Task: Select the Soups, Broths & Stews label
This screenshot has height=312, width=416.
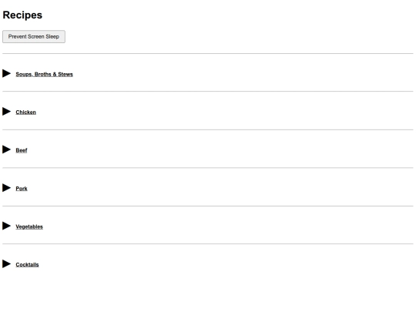Action: click(x=45, y=74)
